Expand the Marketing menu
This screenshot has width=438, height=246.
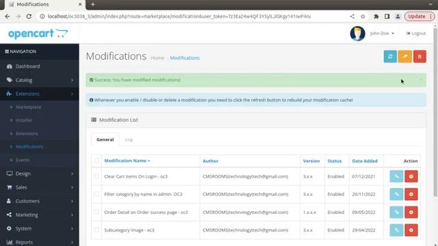[40, 215]
